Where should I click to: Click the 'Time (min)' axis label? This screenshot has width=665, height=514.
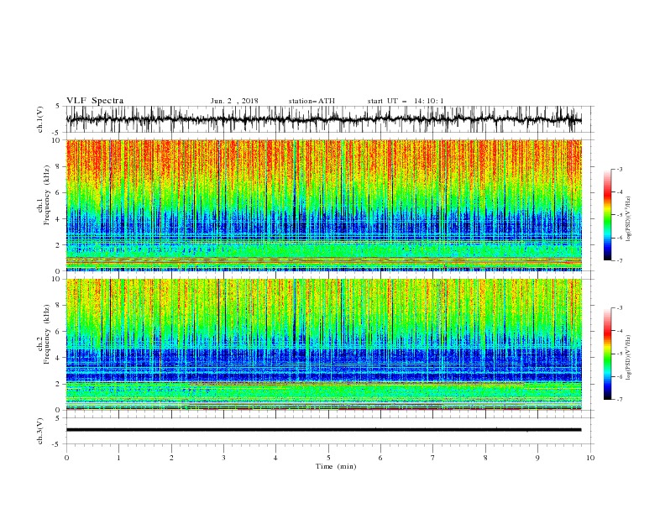336,466
